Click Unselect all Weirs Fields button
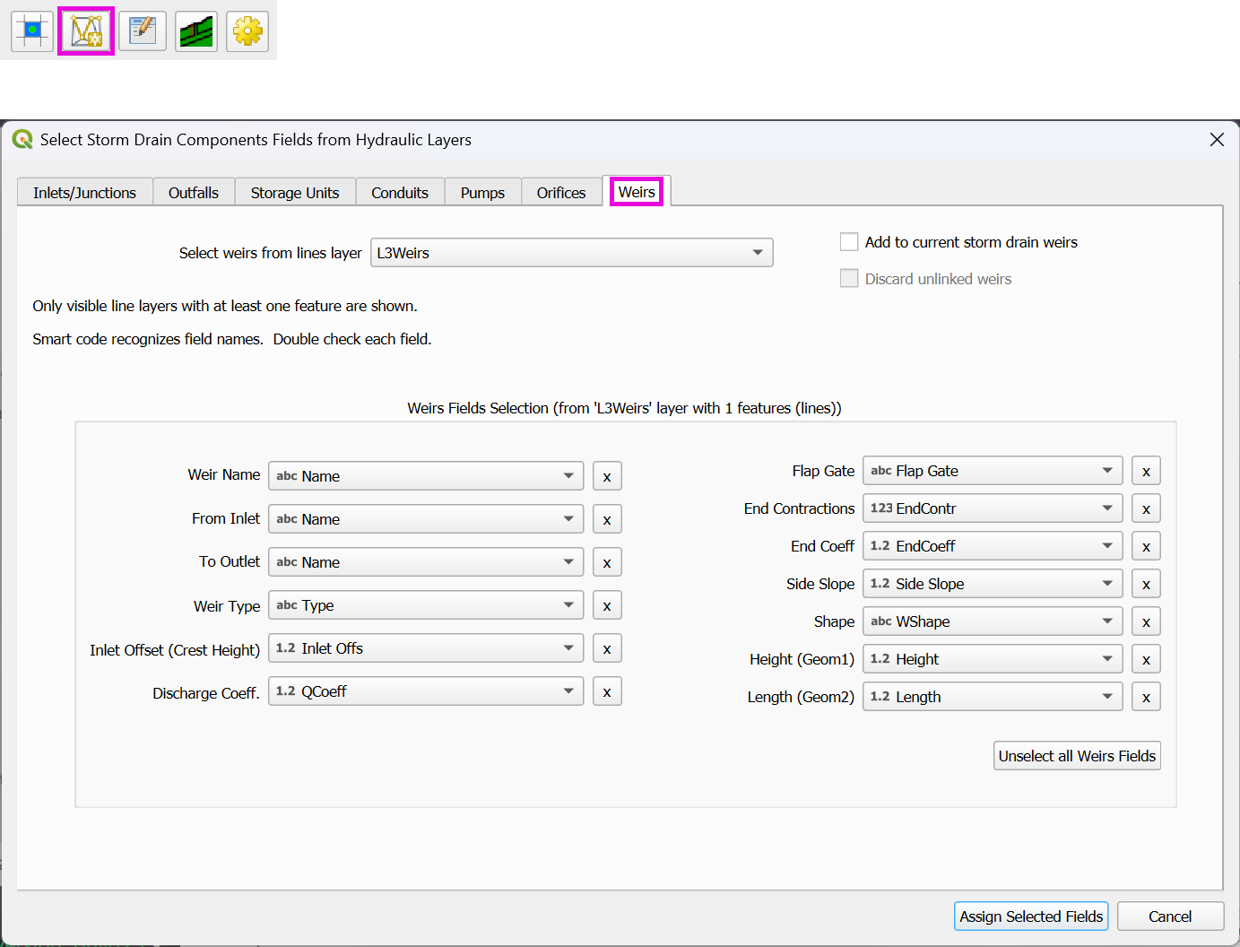Viewport: 1240px width, 947px height. (x=1076, y=756)
